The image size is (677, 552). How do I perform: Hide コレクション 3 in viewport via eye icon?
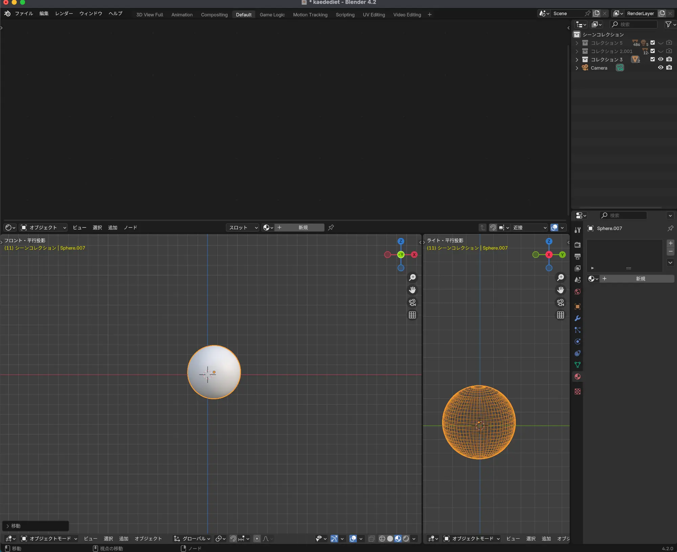pos(660,59)
